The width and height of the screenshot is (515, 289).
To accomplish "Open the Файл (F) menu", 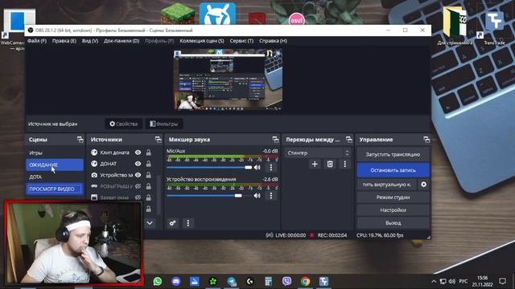I will click(37, 41).
